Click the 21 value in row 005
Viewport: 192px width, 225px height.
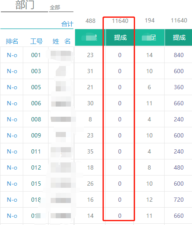90,87
